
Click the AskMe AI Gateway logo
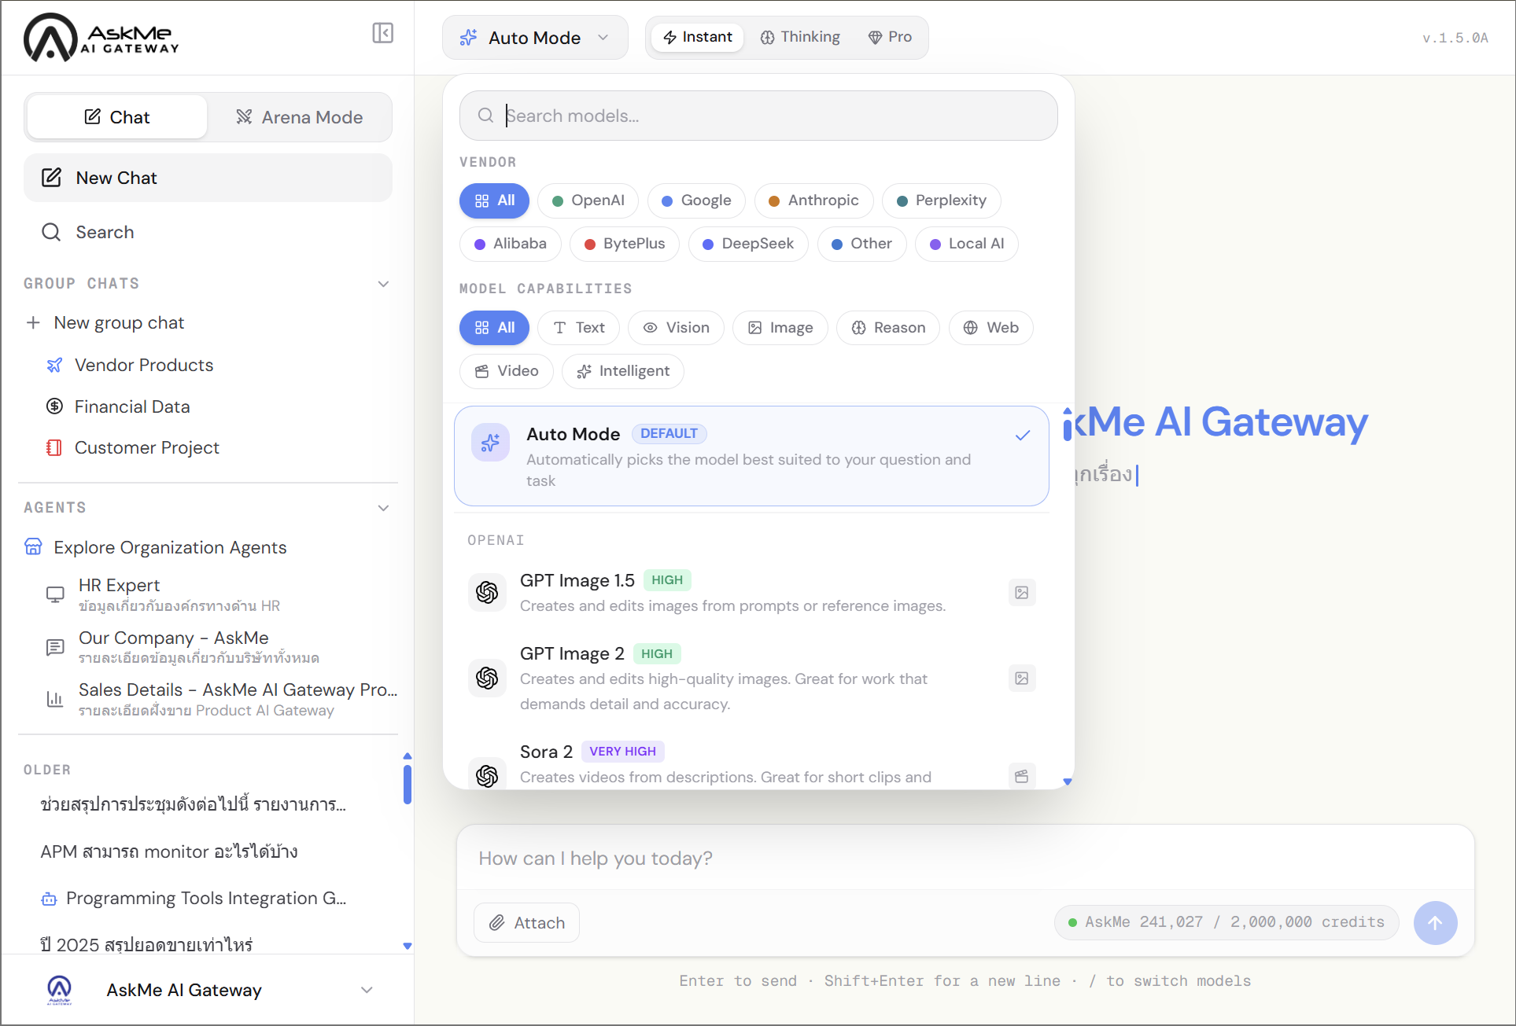tap(101, 37)
